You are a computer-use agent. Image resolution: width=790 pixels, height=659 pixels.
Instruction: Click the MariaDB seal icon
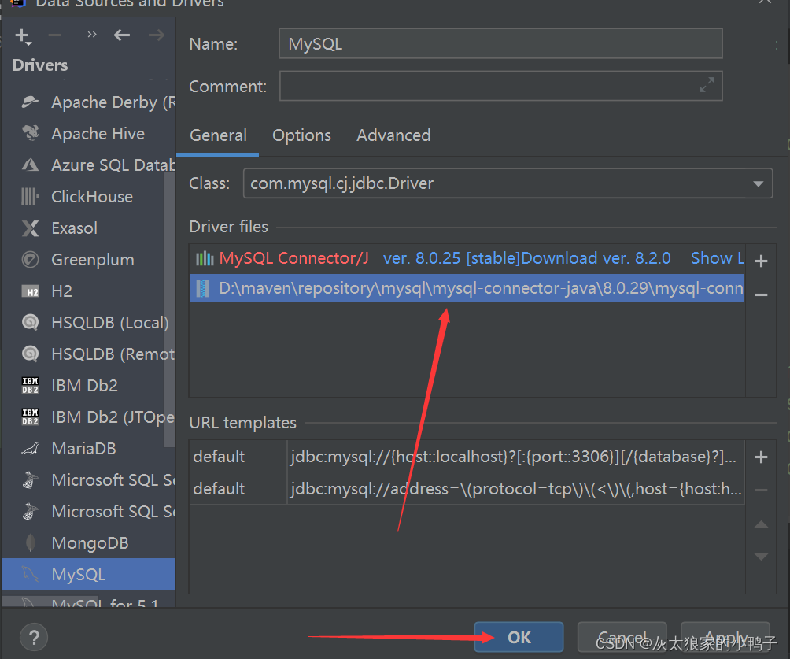(x=30, y=448)
